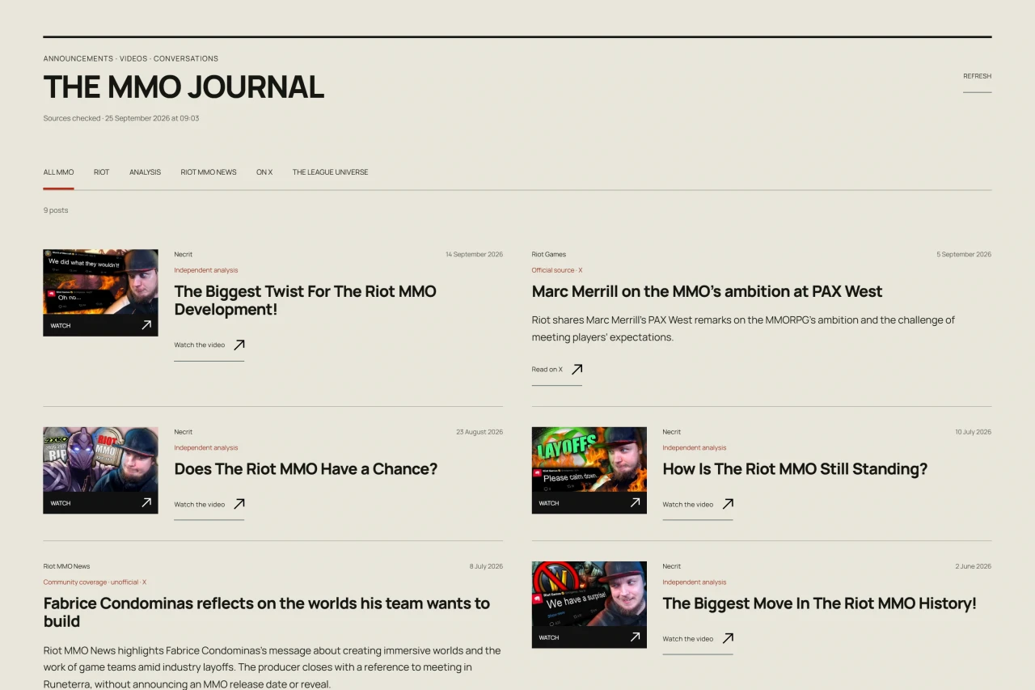1035x690 pixels.
Task: Click 'Sources checked' timestamp text
Action: click(121, 118)
